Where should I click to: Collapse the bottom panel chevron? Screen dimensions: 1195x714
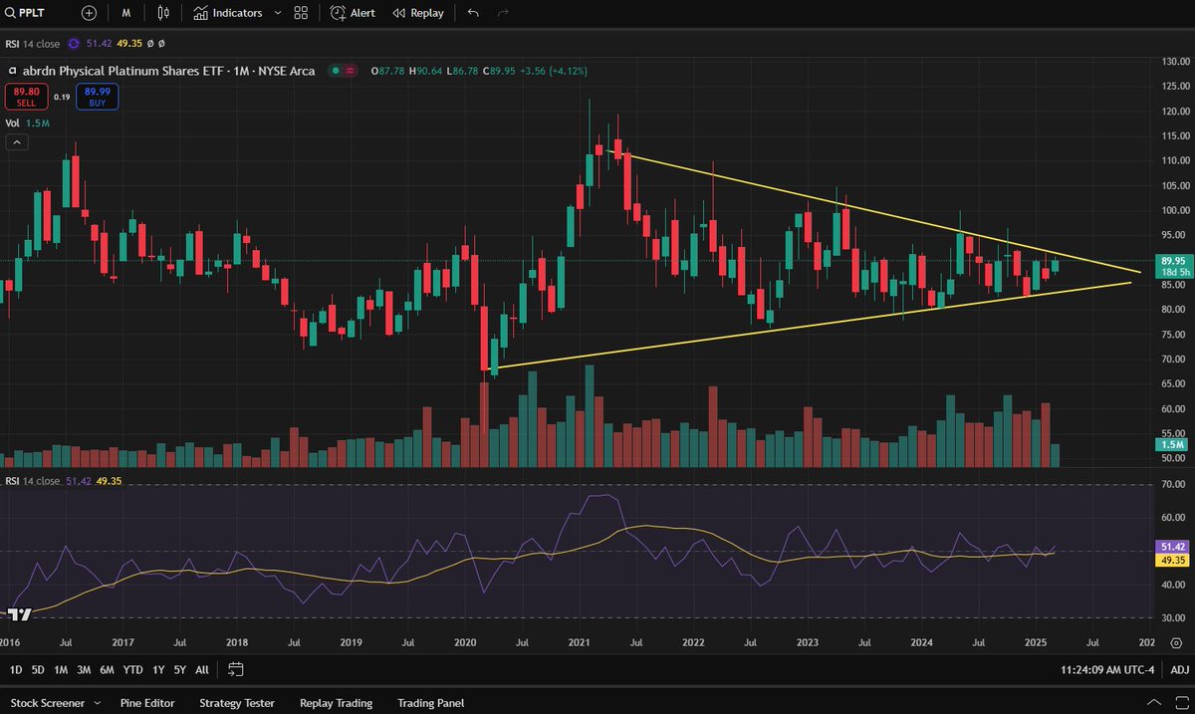tap(1153, 702)
